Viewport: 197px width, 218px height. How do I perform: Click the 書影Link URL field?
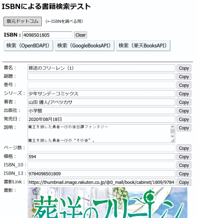pyautogui.click(x=101, y=182)
